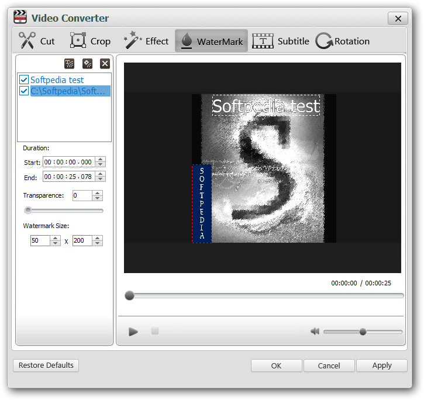Play the video preview
The height and width of the screenshot is (400, 424).
133,332
